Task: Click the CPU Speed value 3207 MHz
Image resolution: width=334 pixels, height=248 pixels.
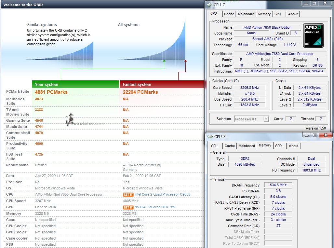Action: click(43, 201)
